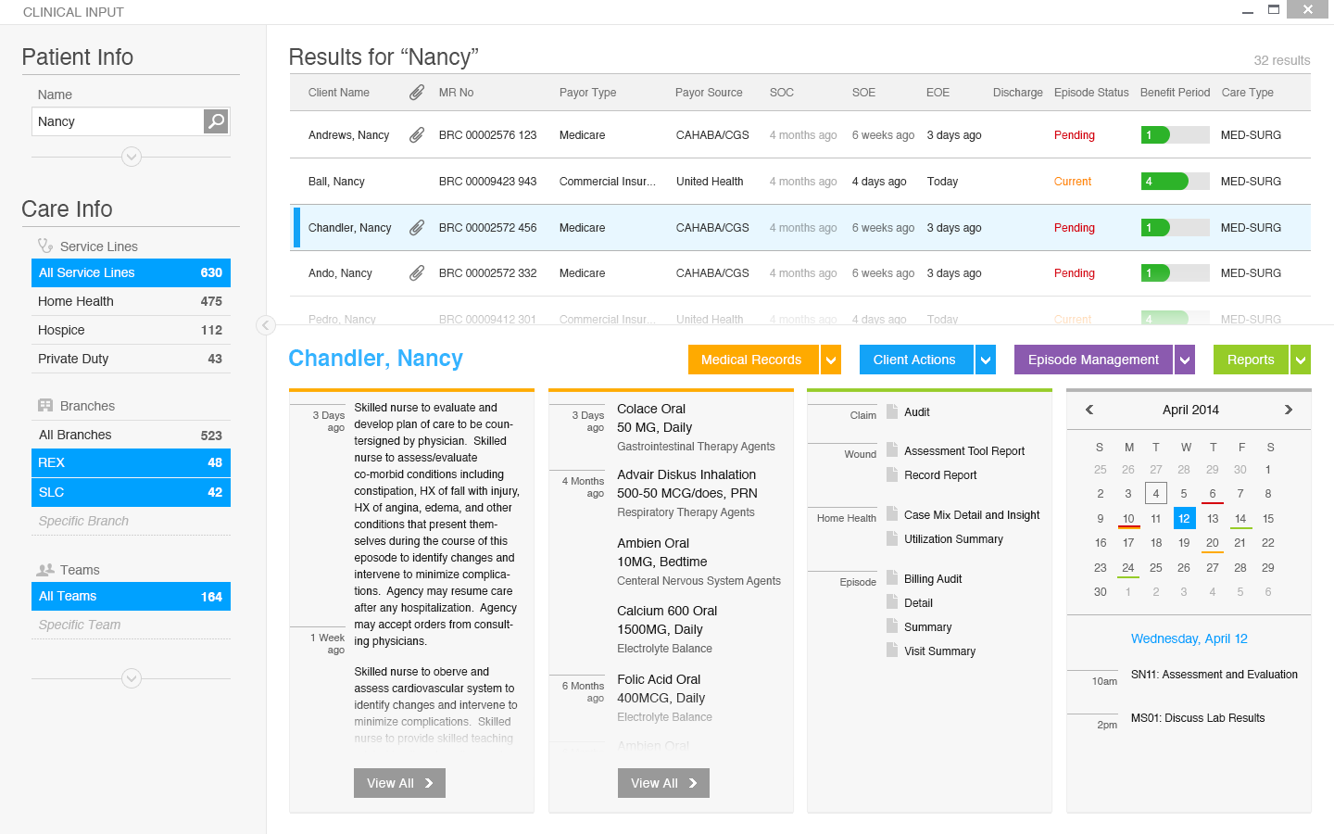Click View All under the care notes
1334x834 pixels.
click(x=399, y=783)
